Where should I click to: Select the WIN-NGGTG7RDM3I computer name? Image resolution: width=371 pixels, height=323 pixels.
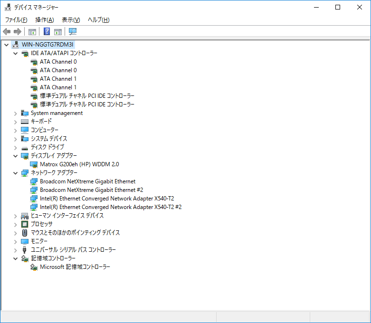[48, 45]
